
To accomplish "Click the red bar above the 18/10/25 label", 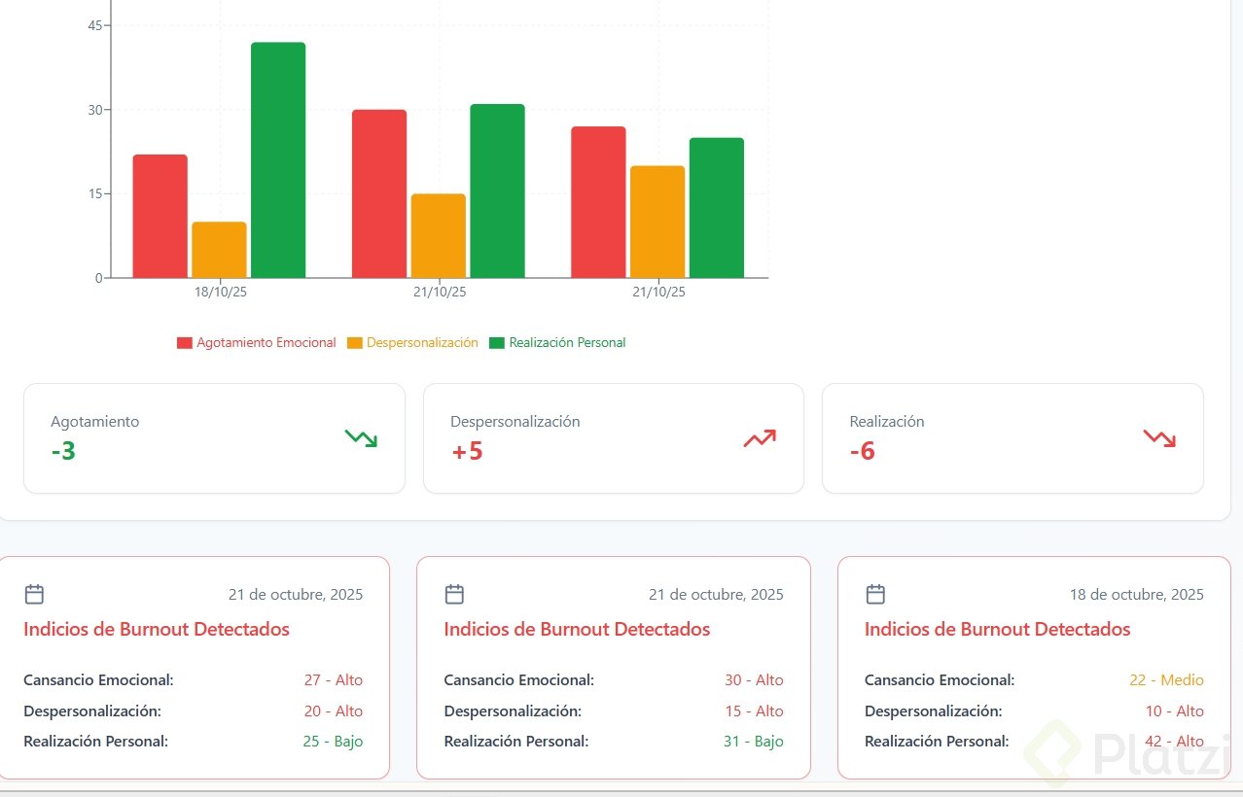I will tap(160, 217).
